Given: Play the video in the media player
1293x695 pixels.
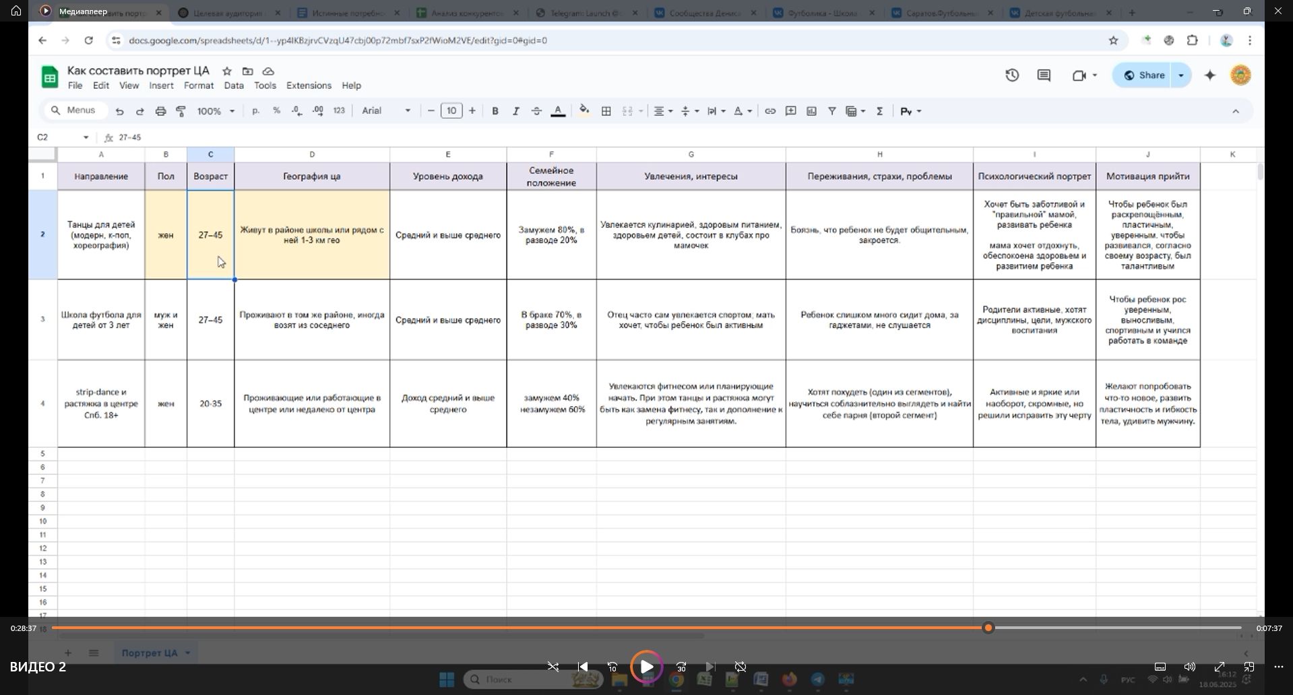Looking at the screenshot, I should coord(646,667).
